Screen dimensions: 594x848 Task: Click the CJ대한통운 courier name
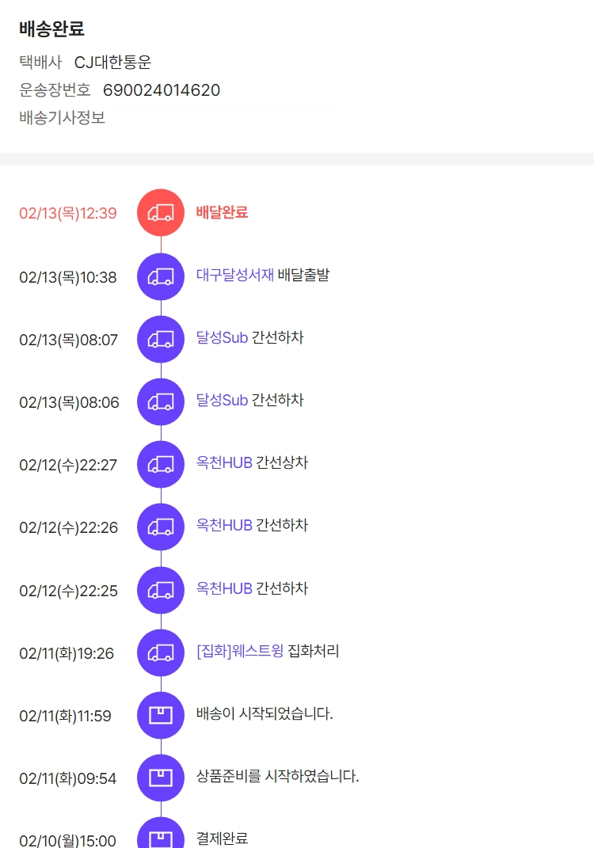112,63
